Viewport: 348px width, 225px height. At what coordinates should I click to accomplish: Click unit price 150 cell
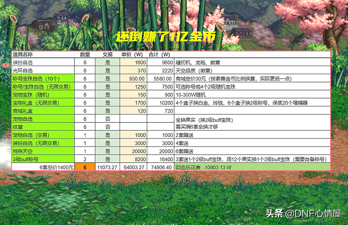[x=133, y=95]
